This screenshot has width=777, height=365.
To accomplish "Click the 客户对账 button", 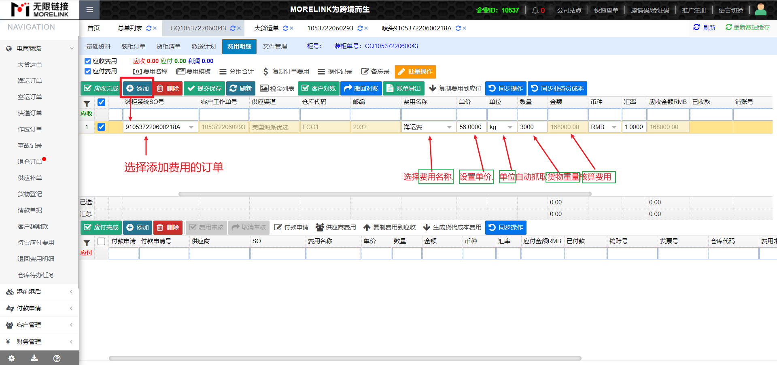I will click(318, 89).
